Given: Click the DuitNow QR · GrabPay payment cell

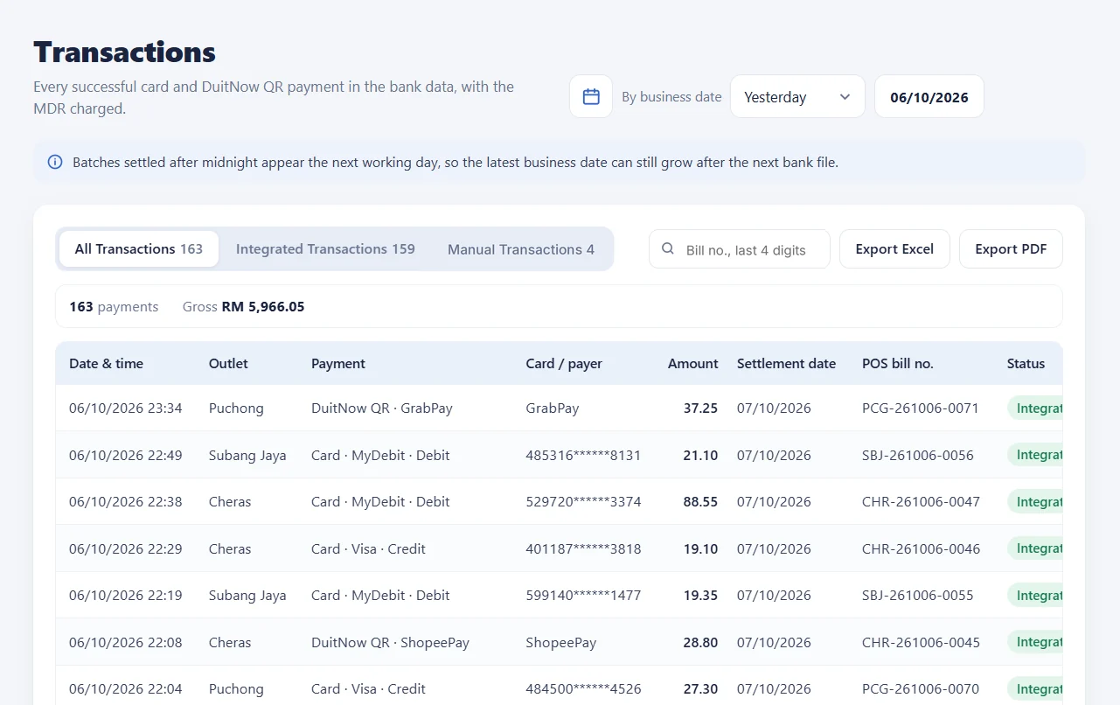Looking at the screenshot, I should click(x=382, y=408).
